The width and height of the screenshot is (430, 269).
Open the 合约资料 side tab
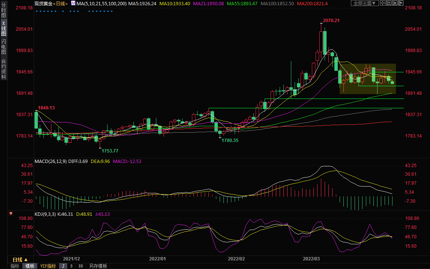point(3,69)
